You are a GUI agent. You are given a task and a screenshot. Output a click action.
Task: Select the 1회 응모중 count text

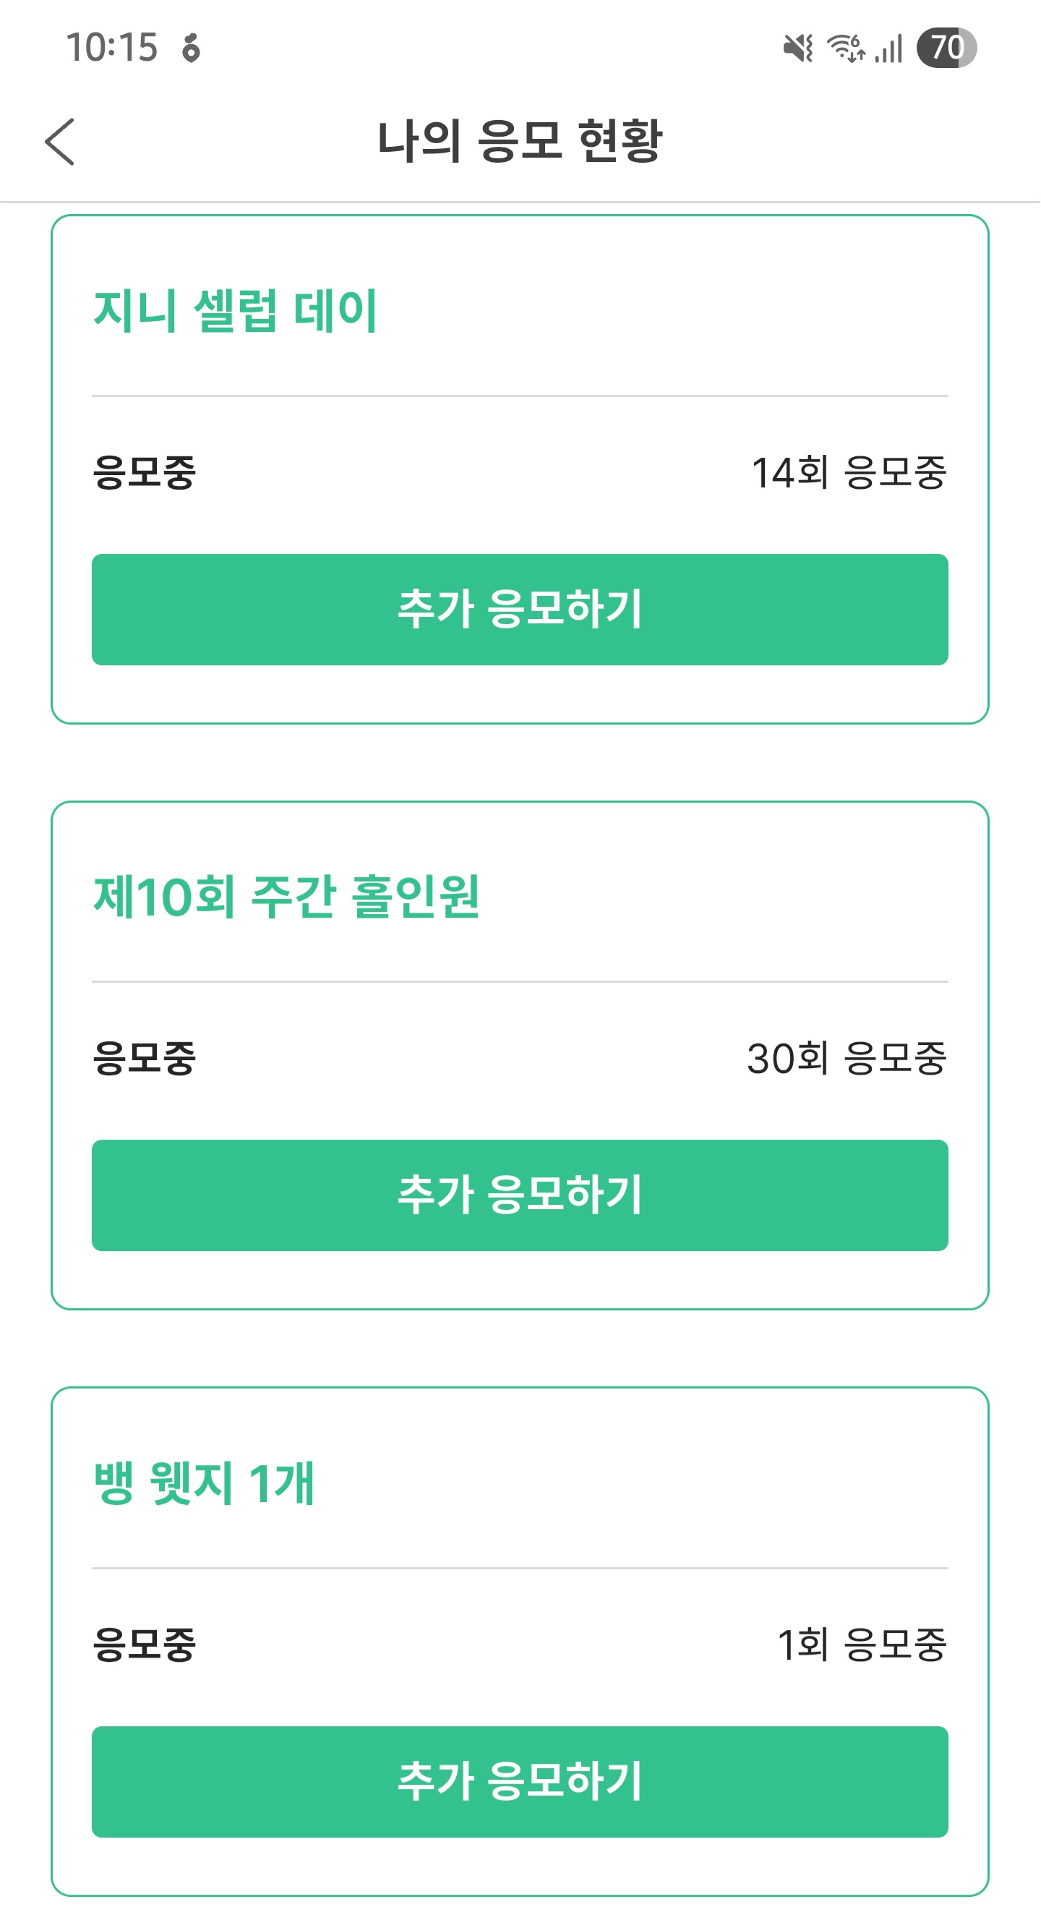(x=862, y=1644)
